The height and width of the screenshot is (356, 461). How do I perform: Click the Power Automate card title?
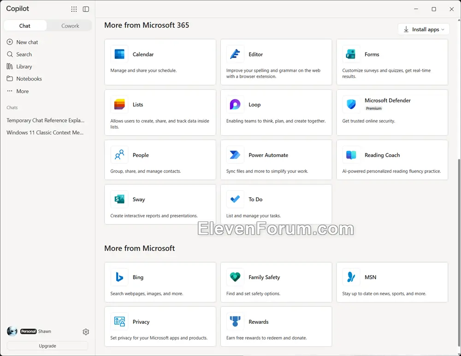268,155
